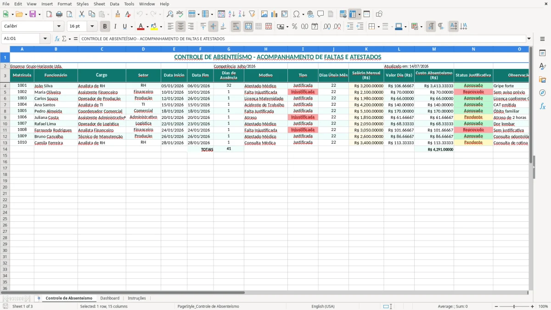This screenshot has height=310, width=551.
Task: Click the Increase Indent icon
Action: (350, 27)
